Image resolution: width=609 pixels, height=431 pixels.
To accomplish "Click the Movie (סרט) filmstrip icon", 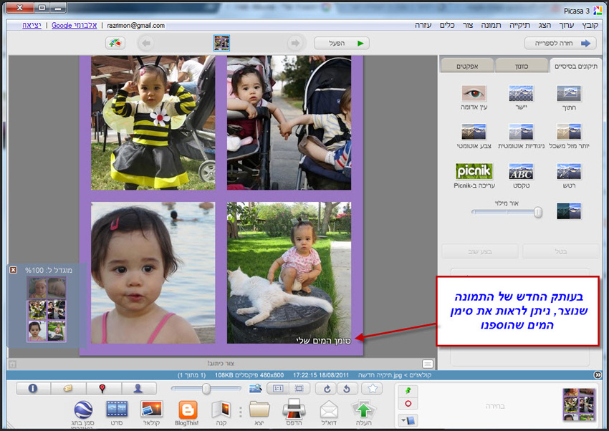I will pos(117,410).
